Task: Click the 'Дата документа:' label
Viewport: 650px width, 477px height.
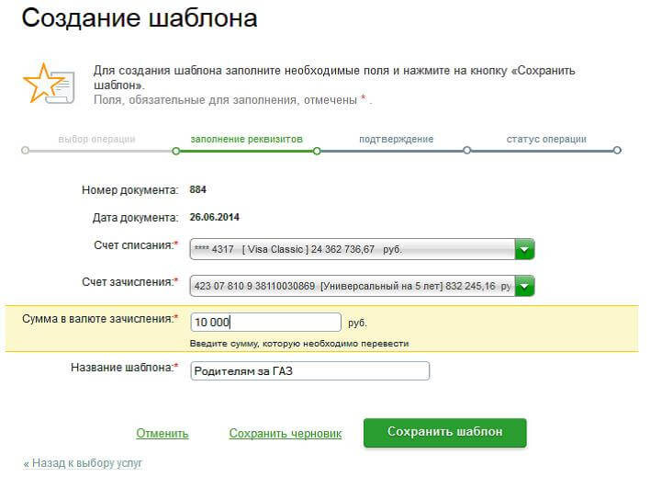Action: pyautogui.click(x=135, y=218)
